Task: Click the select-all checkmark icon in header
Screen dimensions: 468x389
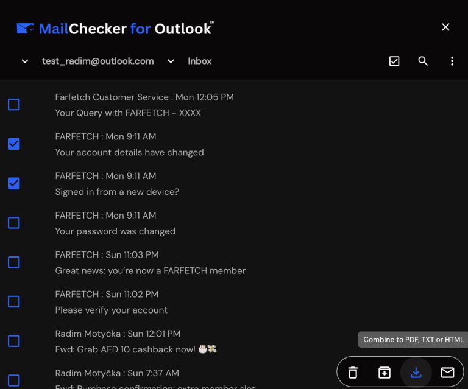Action: [394, 61]
